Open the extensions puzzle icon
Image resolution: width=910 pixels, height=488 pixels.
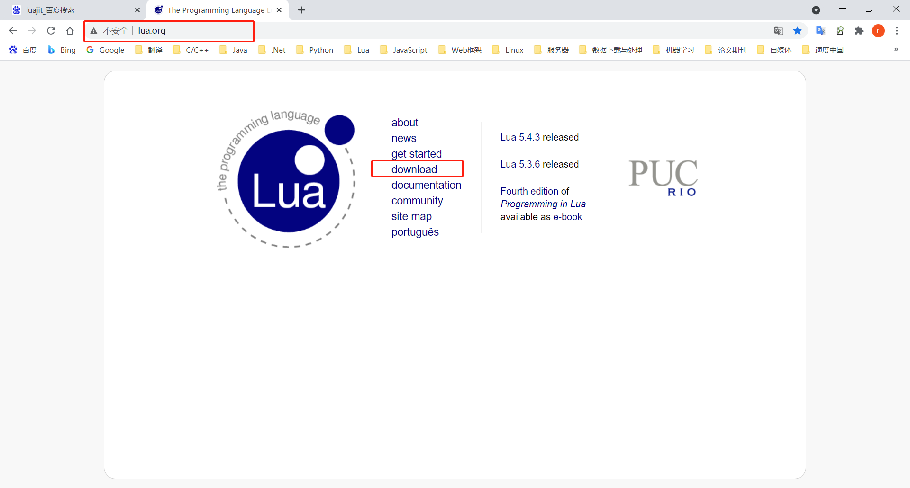point(859,31)
